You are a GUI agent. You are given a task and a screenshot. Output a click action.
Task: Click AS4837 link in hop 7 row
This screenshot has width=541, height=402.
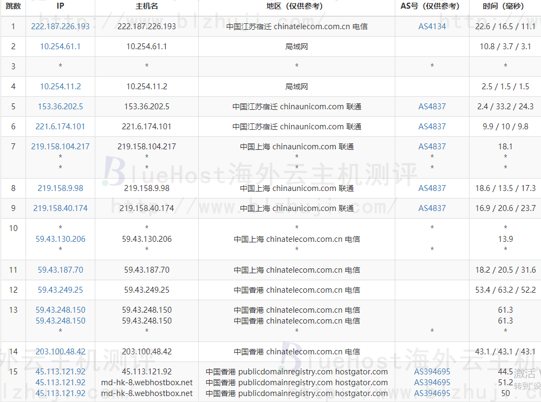click(x=432, y=146)
